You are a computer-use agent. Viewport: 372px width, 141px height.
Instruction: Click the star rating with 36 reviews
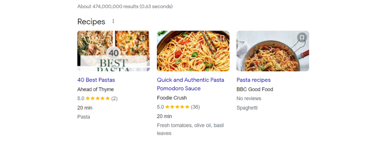coord(179,107)
